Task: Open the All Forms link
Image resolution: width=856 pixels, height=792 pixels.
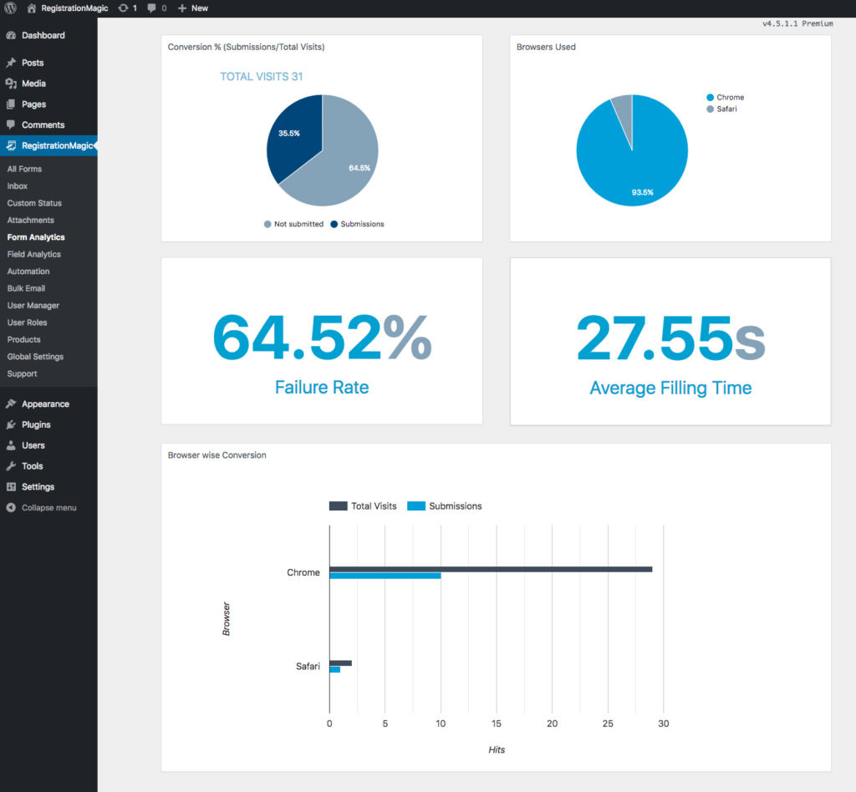Action: [x=24, y=169]
